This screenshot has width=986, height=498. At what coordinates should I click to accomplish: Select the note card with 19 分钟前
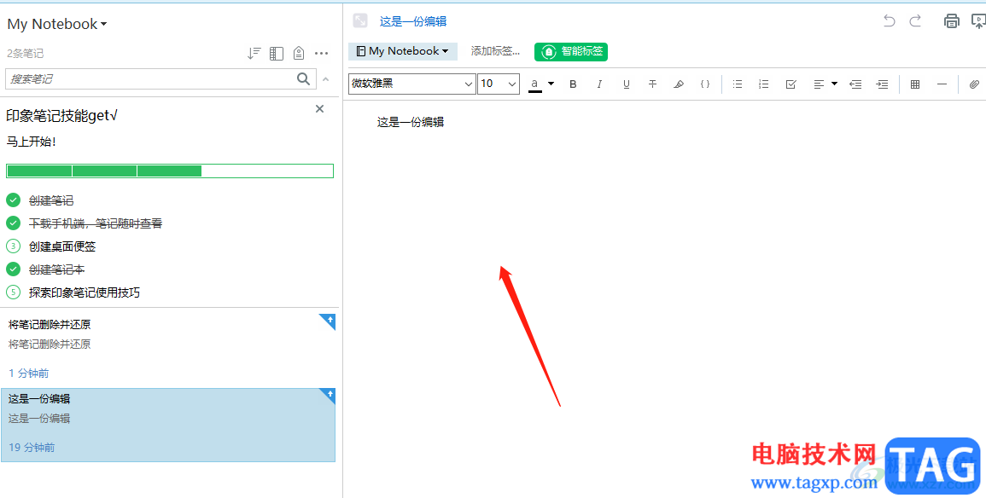168,426
